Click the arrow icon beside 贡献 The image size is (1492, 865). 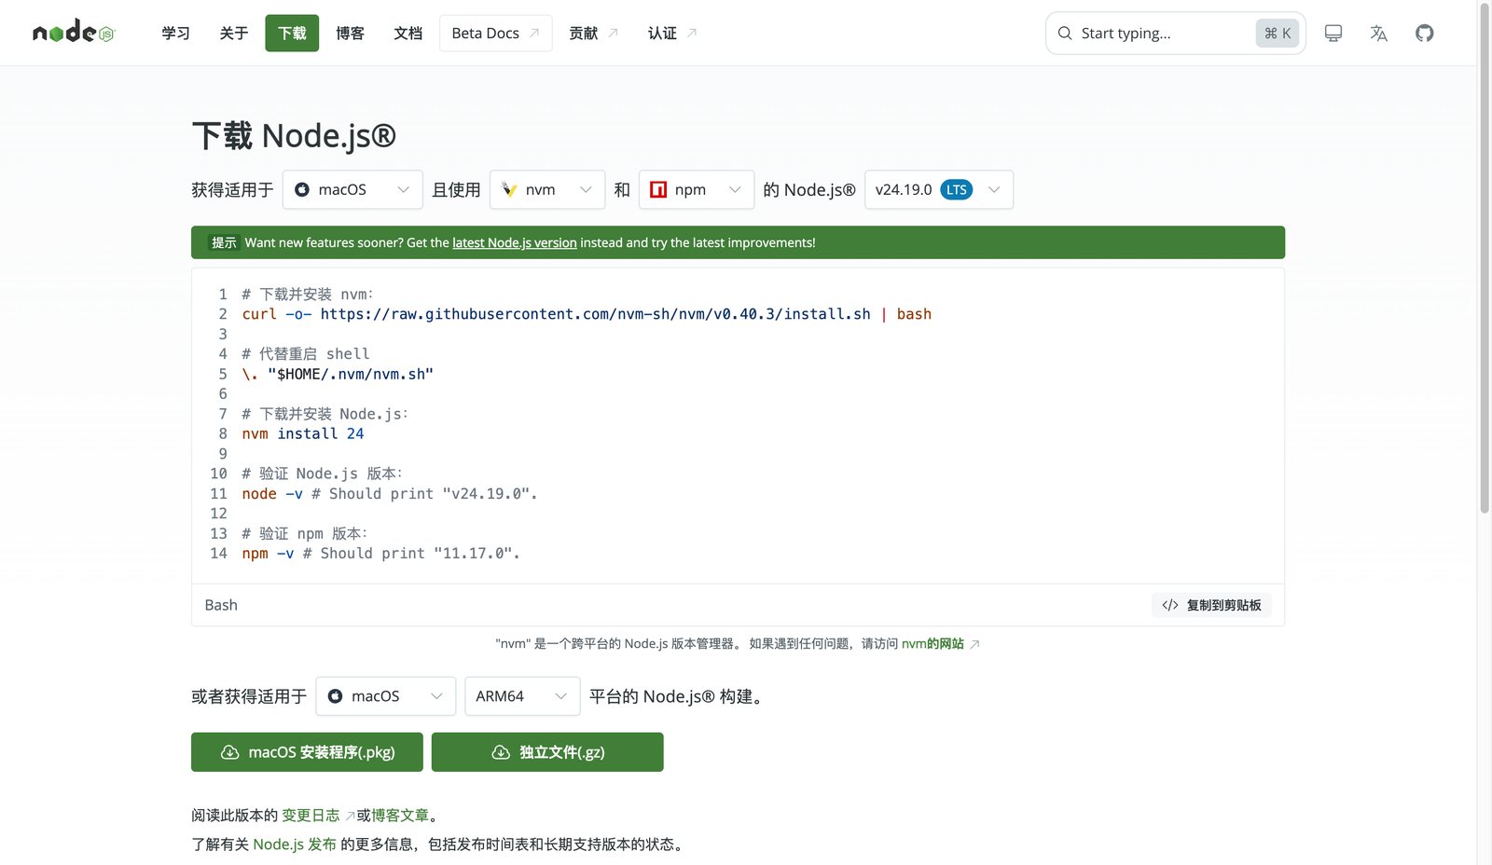613,33
